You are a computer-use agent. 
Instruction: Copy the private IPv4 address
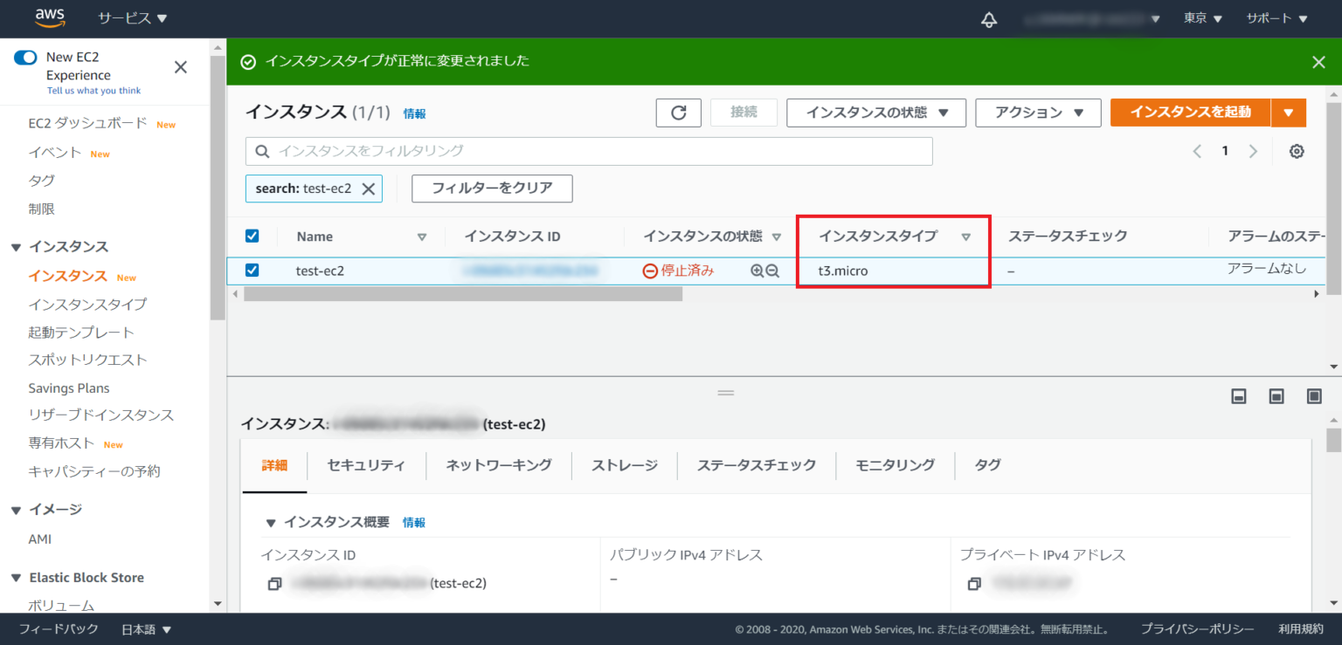point(974,582)
